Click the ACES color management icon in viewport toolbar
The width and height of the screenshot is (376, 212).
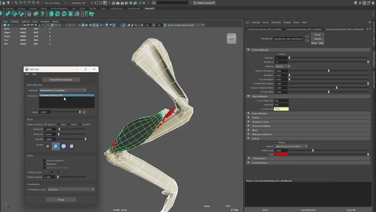click(165, 25)
